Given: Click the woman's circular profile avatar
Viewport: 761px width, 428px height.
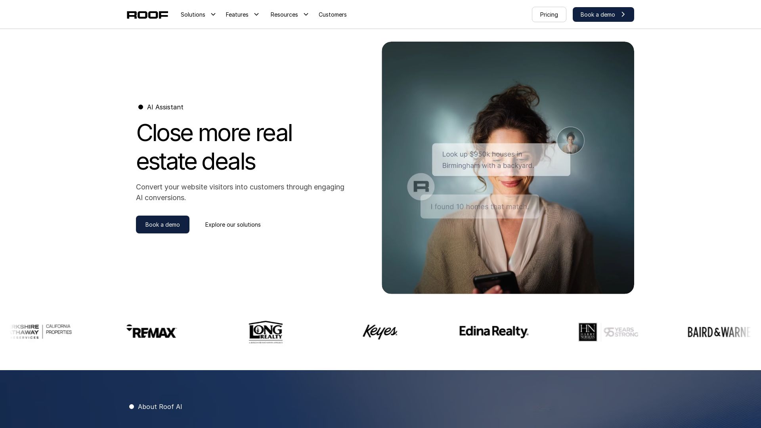Looking at the screenshot, I should pyautogui.click(x=570, y=141).
